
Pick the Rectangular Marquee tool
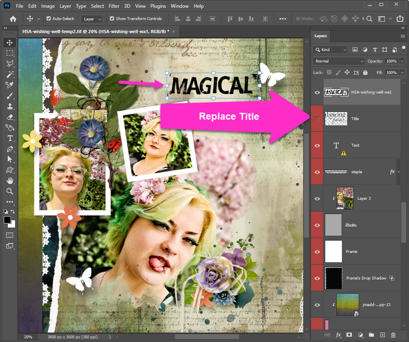pyautogui.click(x=10, y=53)
